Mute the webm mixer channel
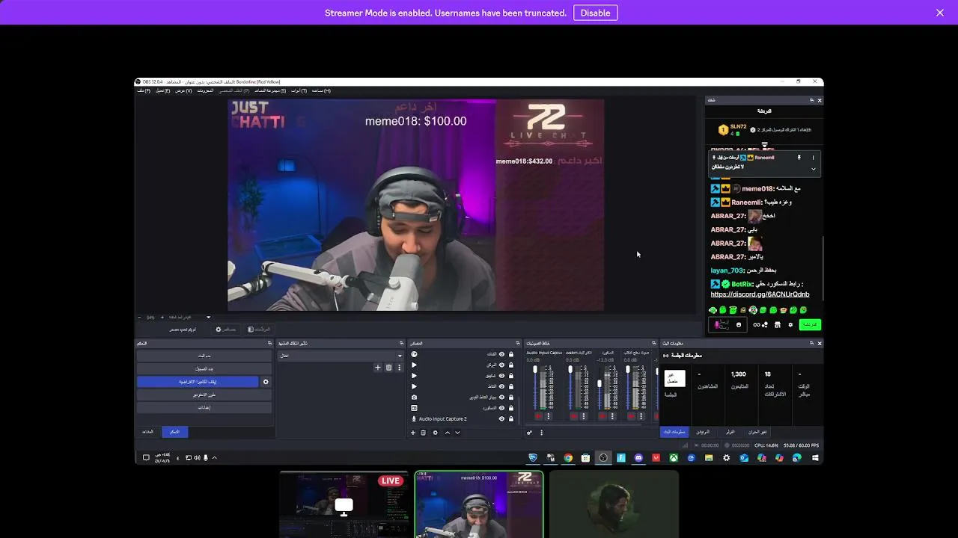This screenshot has width=958, height=538. (x=573, y=416)
